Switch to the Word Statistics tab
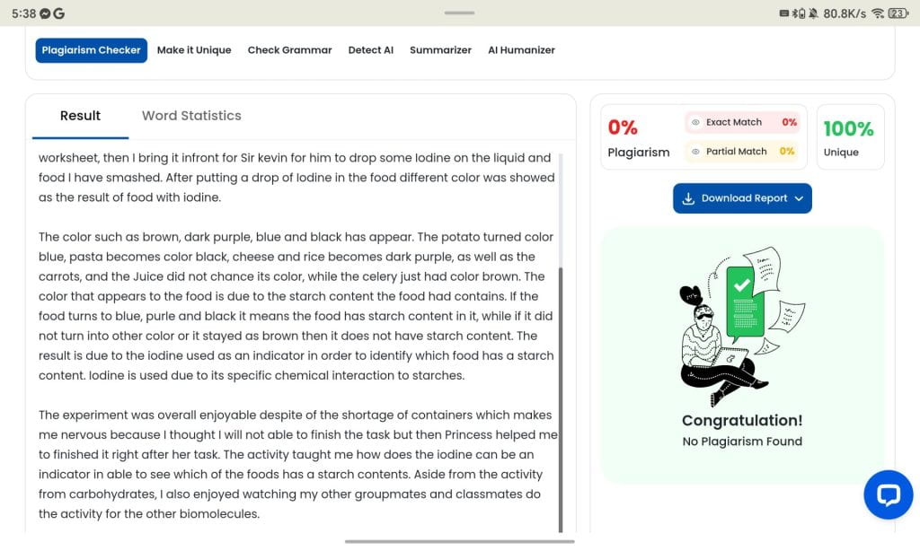 (191, 116)
